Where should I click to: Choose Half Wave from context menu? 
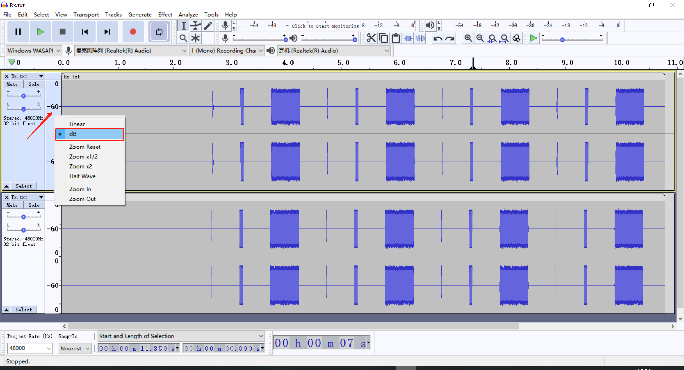pyautogui.click(x=82, y=176)
